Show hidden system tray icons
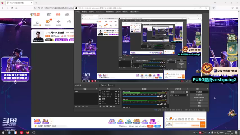Viewport: 240px width, 135px height. pyautogui.click(x=194, y=133)
